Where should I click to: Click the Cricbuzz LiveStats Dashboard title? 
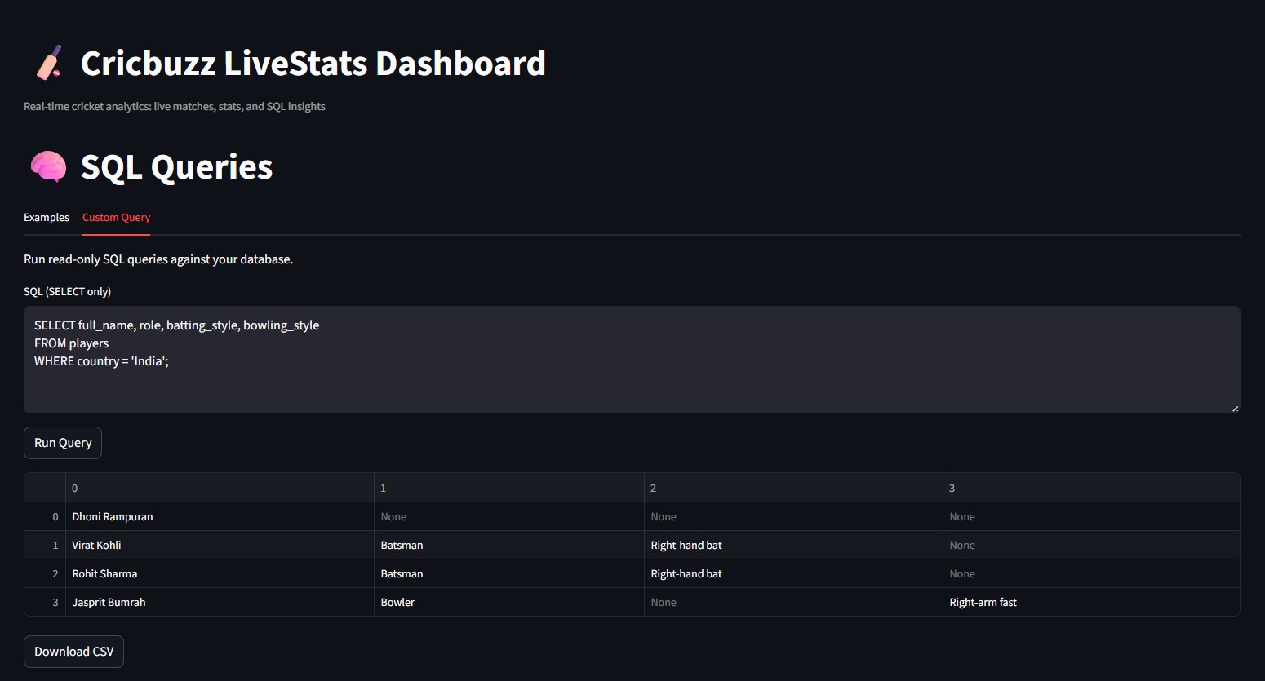coord(313,64)
